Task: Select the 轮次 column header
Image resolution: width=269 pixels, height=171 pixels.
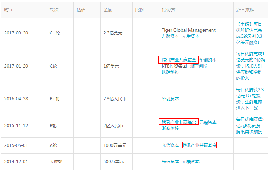Action: pyautogui.click(x=54, y=10)
